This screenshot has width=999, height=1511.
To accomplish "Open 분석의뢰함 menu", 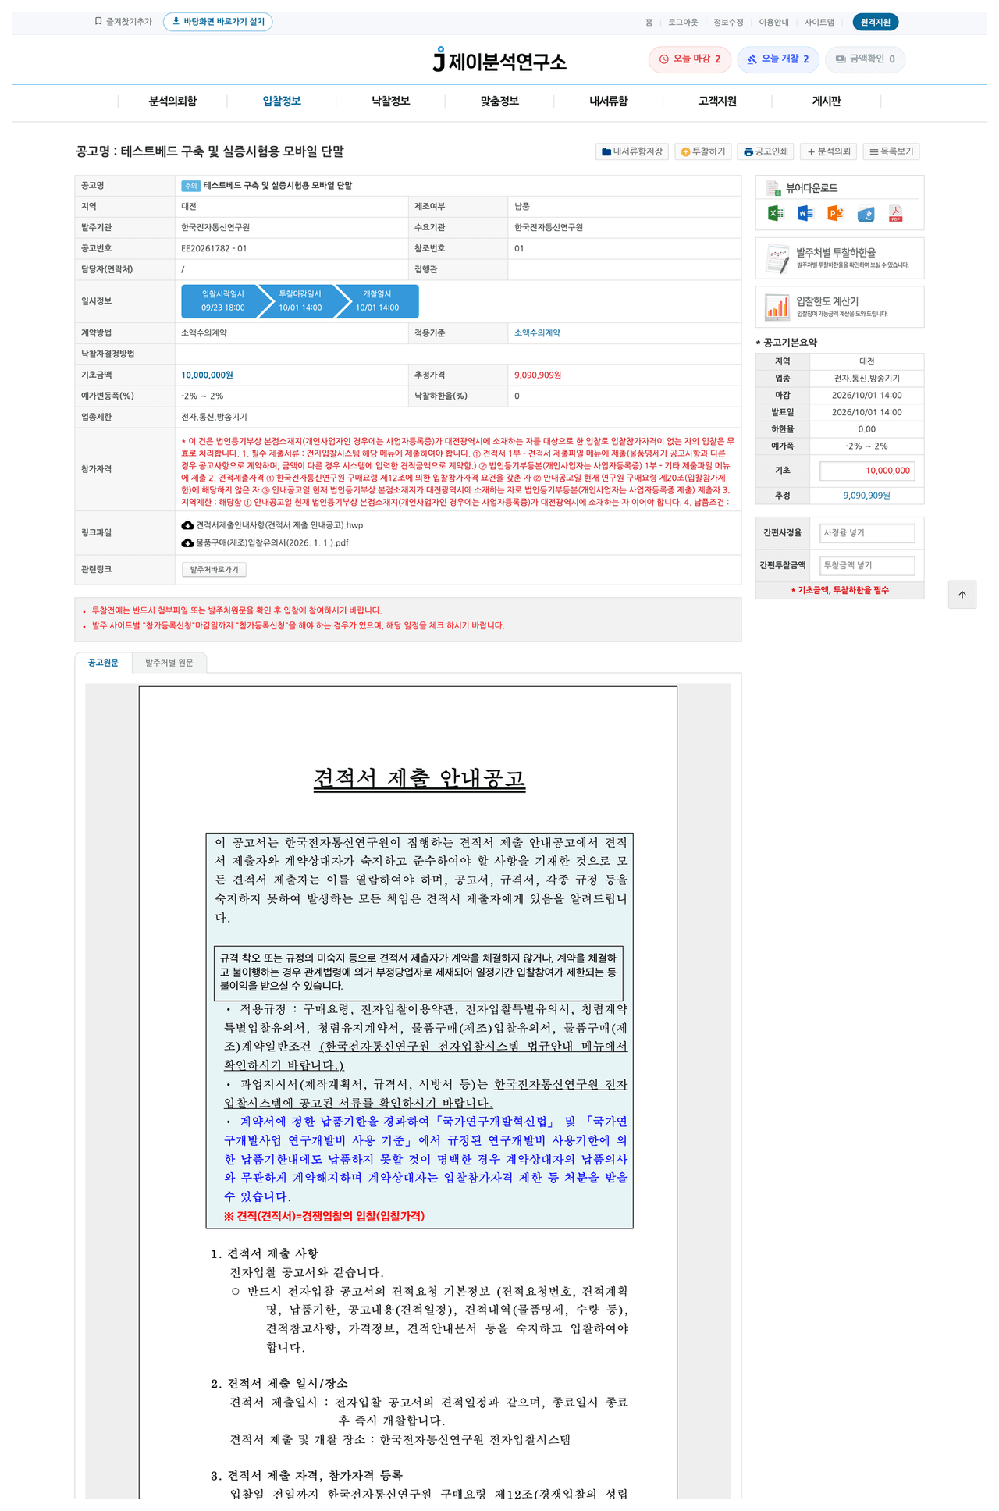I will point(172,101).
